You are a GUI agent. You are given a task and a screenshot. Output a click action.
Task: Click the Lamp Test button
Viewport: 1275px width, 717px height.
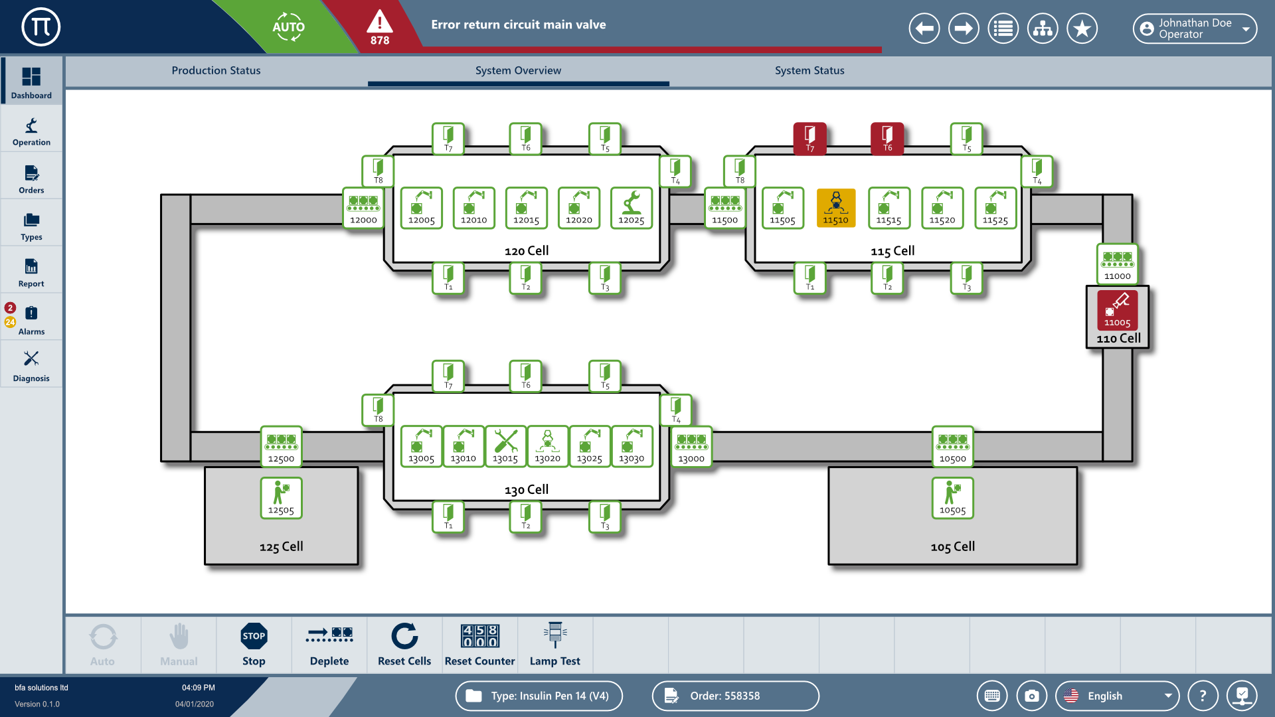[x=554, y=645]
